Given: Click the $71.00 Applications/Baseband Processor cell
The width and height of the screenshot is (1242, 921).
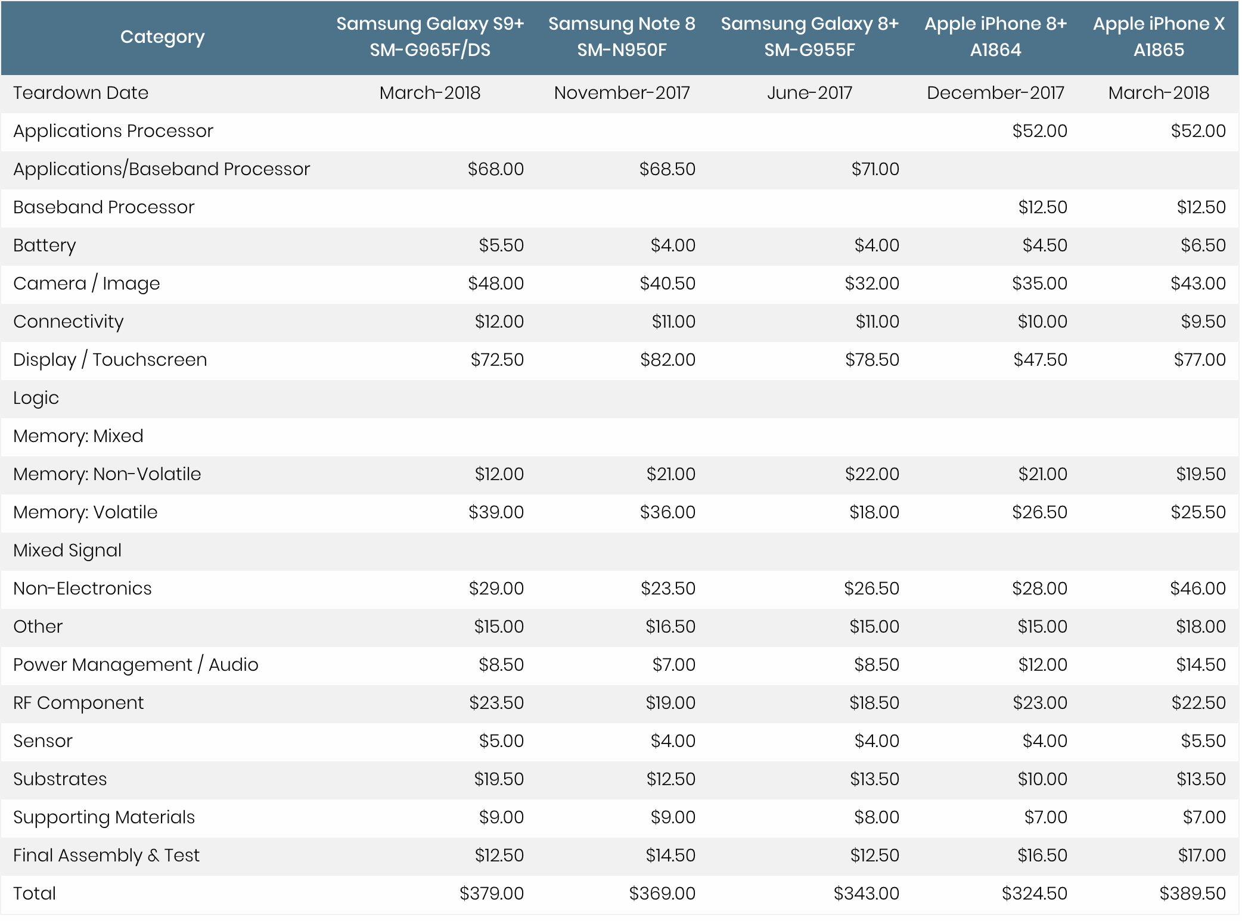Looking at the screenshot, I should (875, 169).
